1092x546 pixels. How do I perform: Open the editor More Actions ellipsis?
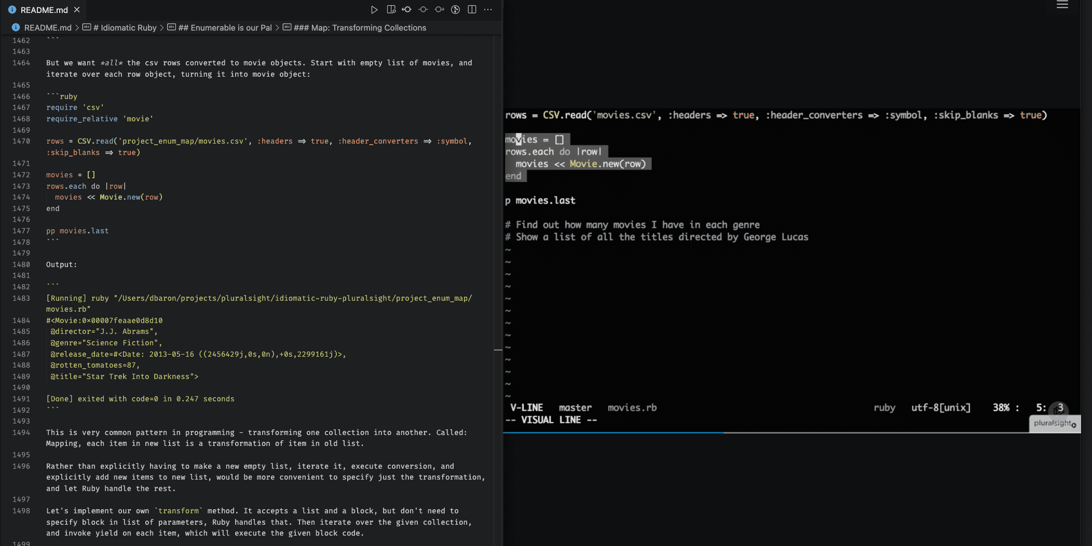[x=488, y=9]
